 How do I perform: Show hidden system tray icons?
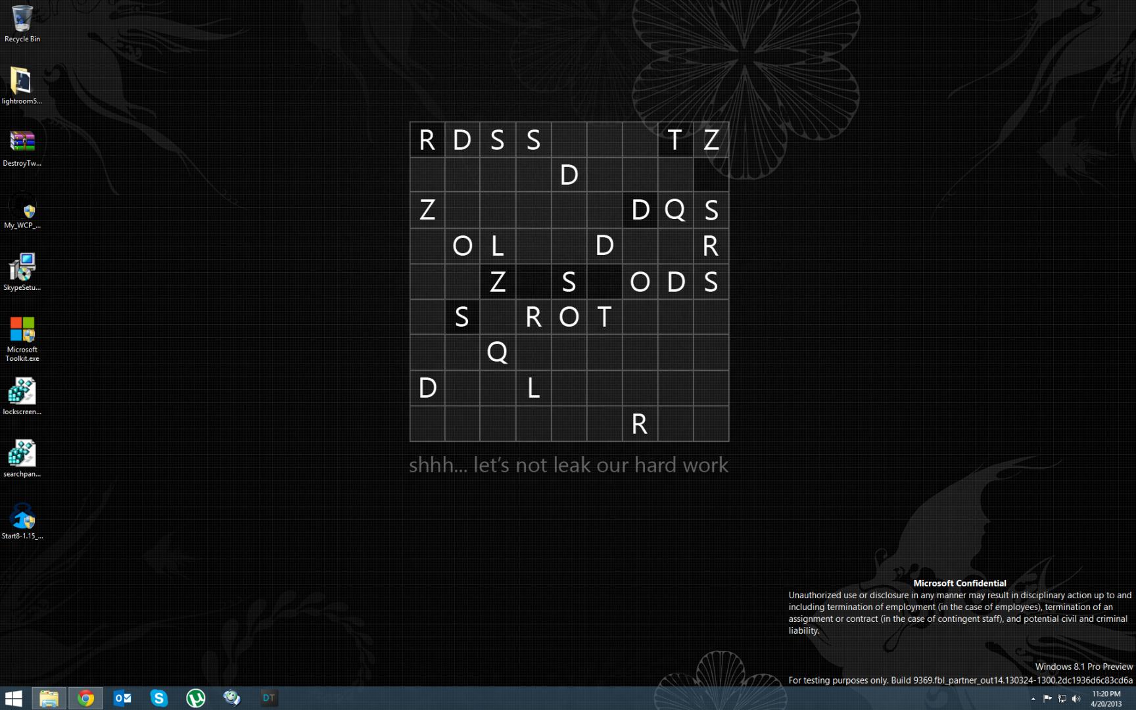click(1033, 699)
